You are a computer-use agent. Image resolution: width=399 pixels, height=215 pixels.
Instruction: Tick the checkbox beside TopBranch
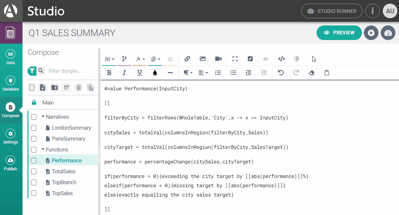[x=34, y=182]
